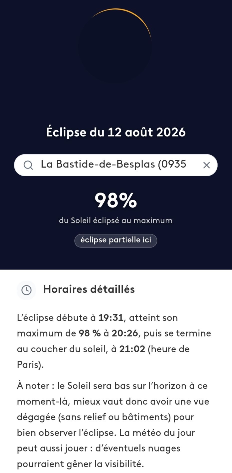Select the bold 19:31 start time

click(x=111, y=318)
